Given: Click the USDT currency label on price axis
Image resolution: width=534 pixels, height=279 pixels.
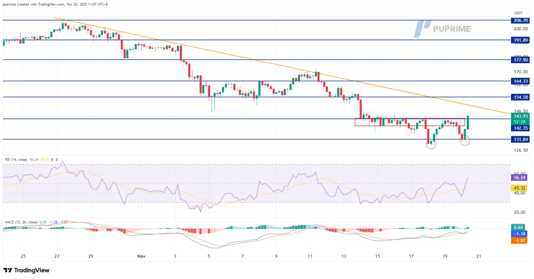Looking at the screenshot, I should [x=518, y=13].
